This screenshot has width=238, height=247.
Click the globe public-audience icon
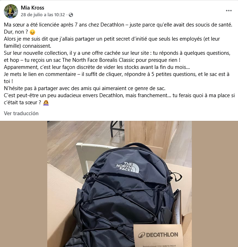71,15
